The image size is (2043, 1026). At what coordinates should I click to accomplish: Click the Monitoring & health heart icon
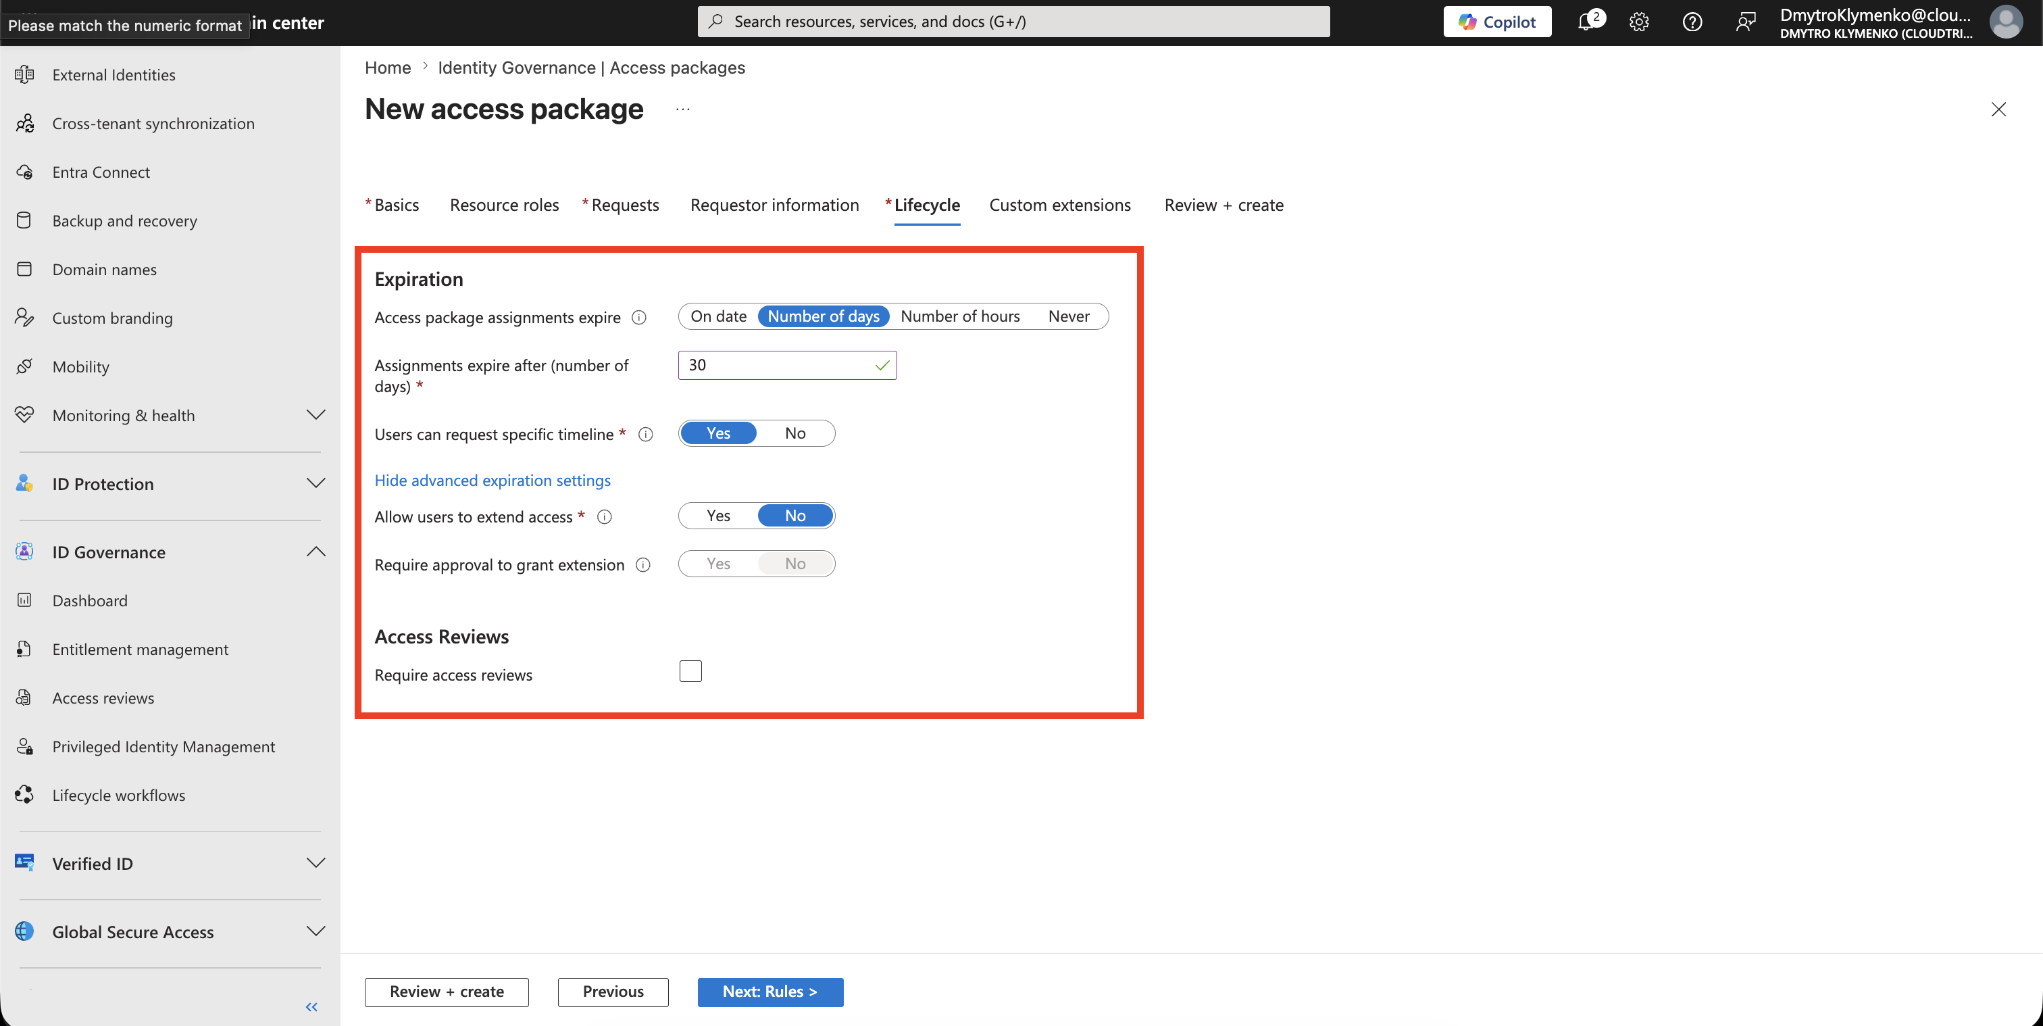pos(24,415)
